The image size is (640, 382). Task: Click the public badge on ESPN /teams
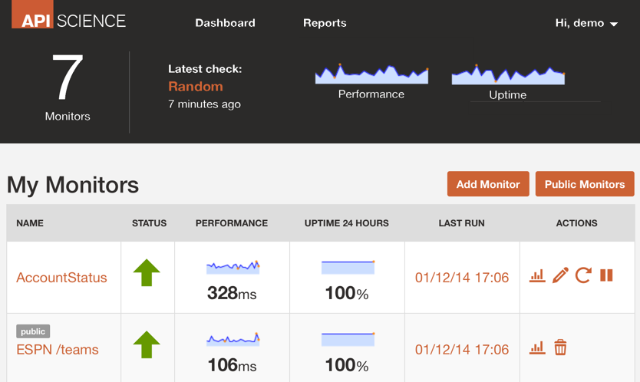coord(33,331)
